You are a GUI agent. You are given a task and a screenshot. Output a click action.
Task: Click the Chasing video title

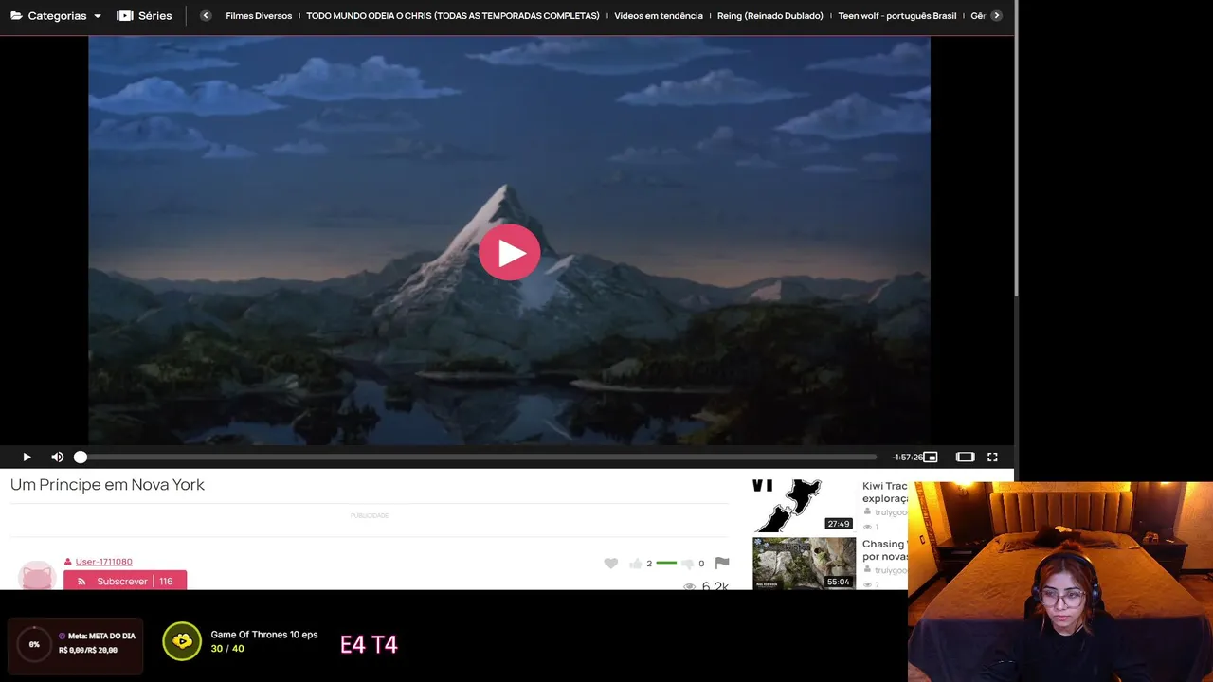click(x=885, y=550)
